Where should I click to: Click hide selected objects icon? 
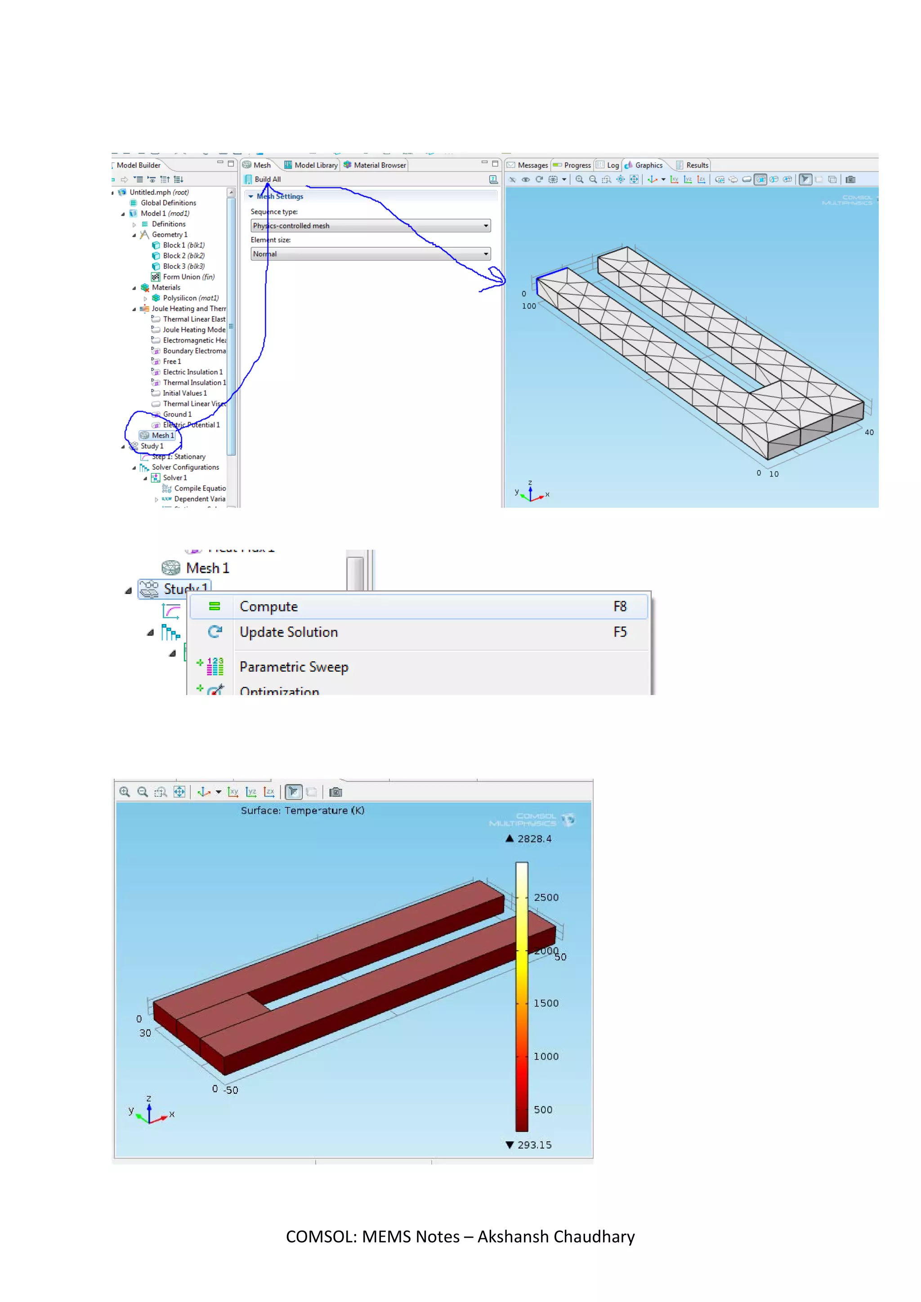tap(512, 180)
